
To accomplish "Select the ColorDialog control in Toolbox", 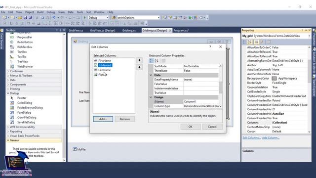I will pos(25,103).
